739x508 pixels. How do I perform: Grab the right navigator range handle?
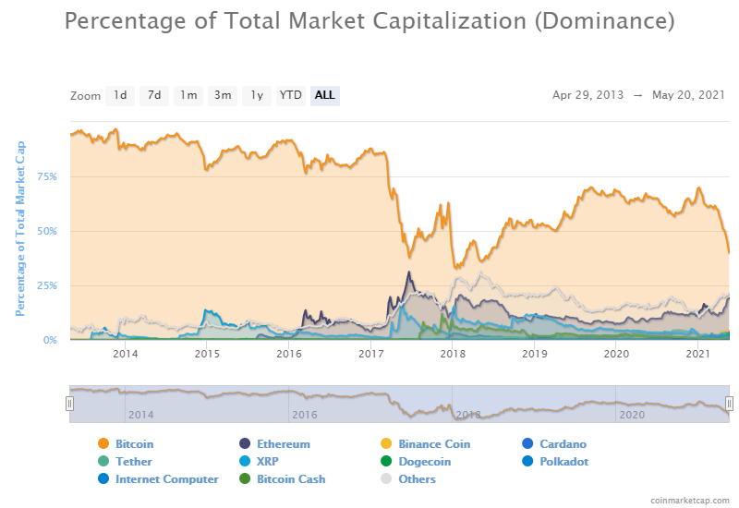tap(729, 404)
